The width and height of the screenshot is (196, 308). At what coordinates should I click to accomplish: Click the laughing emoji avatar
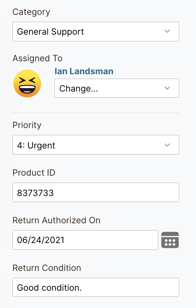(x=27, y=83)
